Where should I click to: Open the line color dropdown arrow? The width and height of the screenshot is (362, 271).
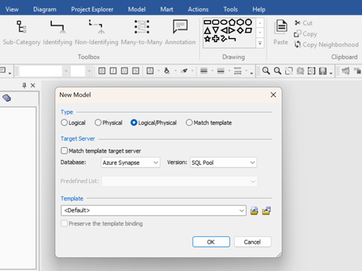pos(193,71)
